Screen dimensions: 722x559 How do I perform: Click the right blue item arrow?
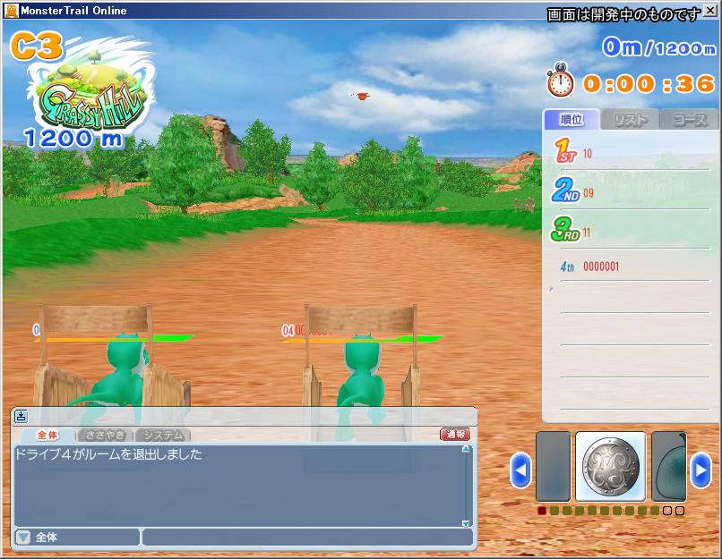701,470
